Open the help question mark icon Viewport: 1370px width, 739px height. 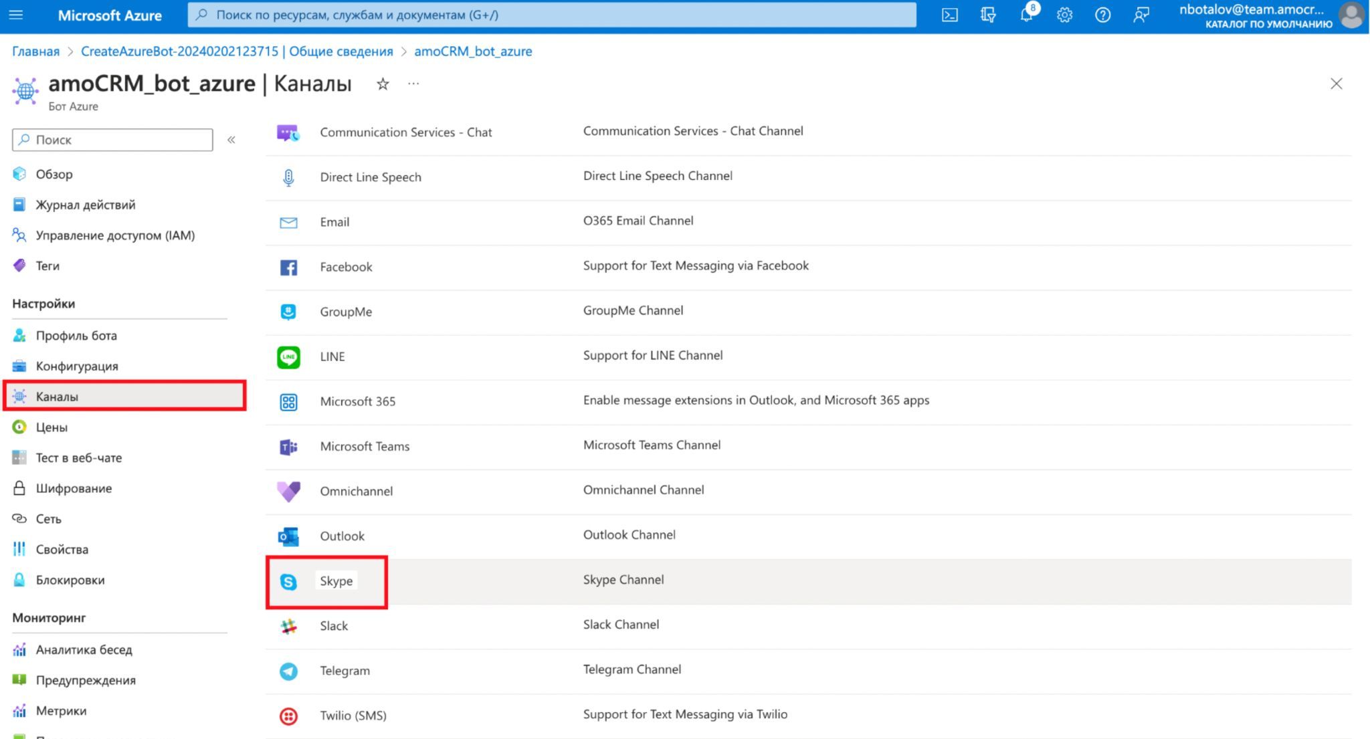[1102, 15]
